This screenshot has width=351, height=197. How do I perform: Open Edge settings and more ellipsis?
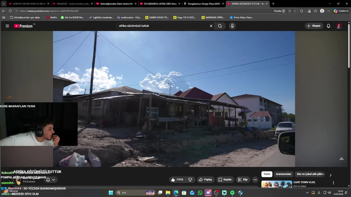click(329, 11)
